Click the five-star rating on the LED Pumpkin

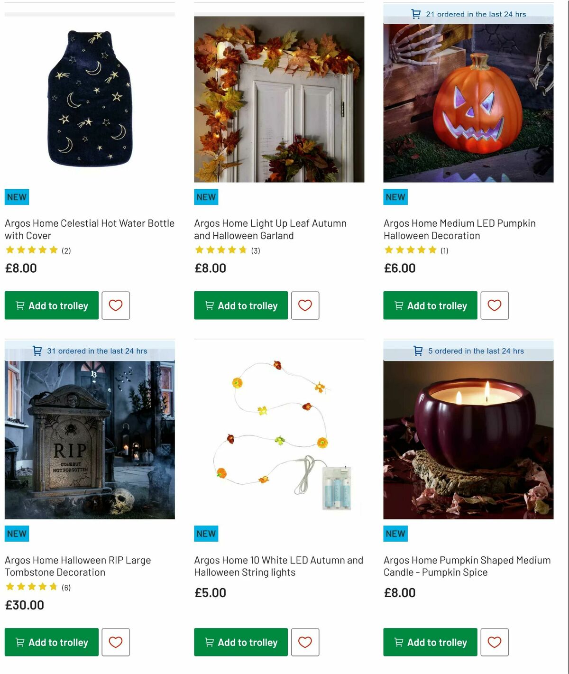point(410,249)
